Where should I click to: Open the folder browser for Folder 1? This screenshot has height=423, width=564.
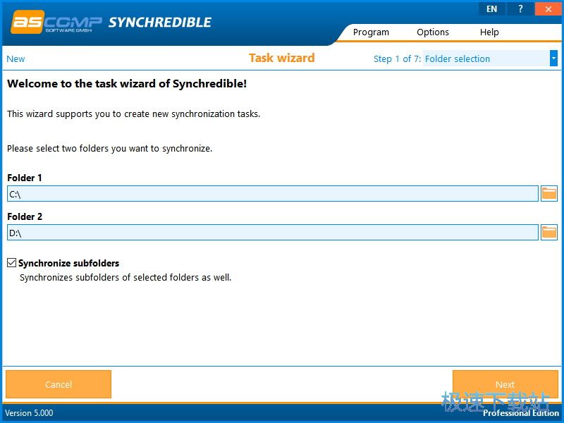pos(548,192)
